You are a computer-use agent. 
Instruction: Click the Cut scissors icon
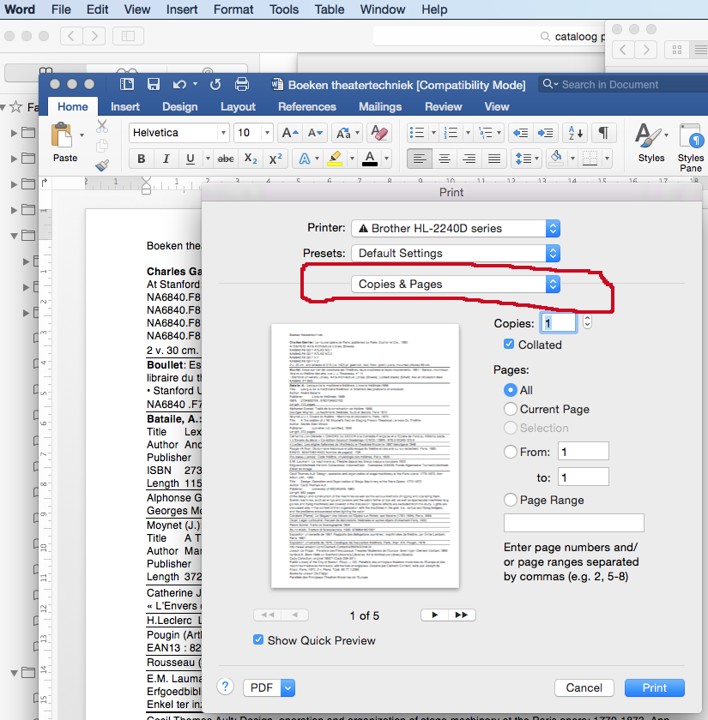coord(102,126)
